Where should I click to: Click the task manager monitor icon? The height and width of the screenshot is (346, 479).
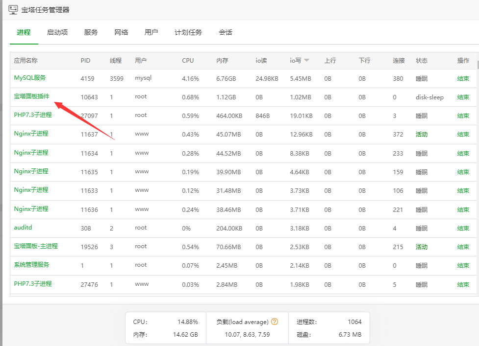pyautogui.click(x=13, y=10)
